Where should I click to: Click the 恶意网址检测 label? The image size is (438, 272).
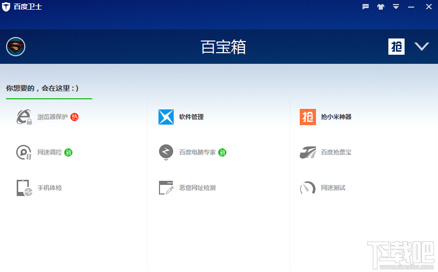click(x=197, y=188)
